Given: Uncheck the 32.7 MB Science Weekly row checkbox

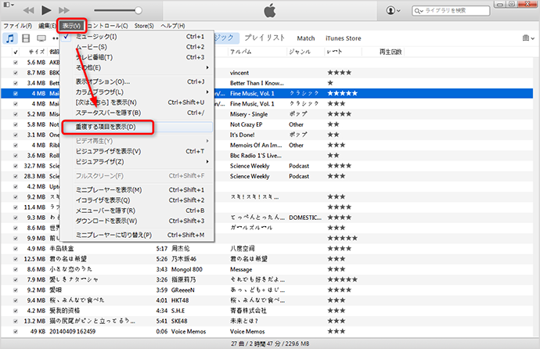Looking at the screenshot, I should 16,166.
